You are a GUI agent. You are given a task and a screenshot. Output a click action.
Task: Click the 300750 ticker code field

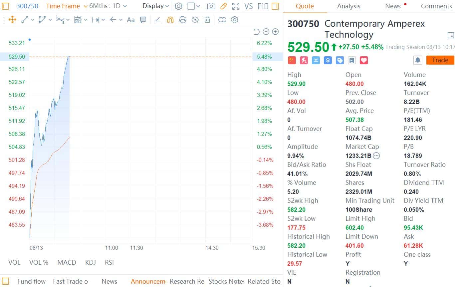tap(27, 6)
